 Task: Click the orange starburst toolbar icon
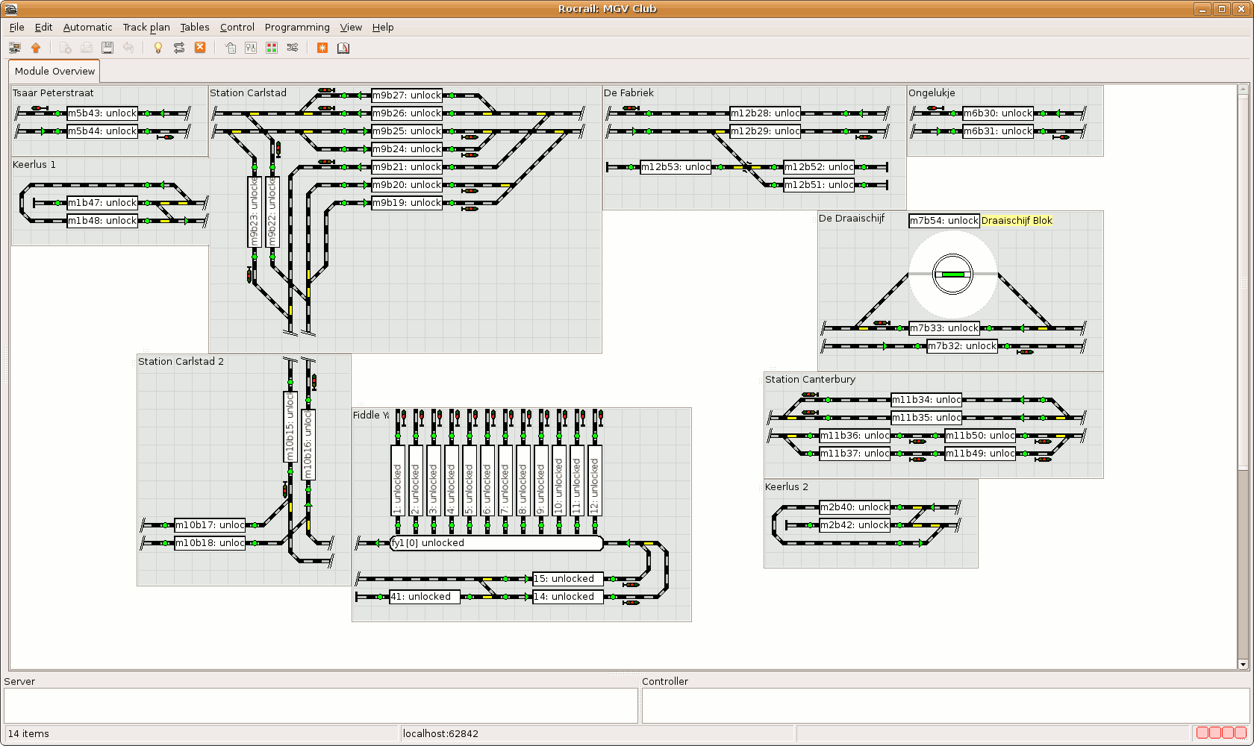click(322, 48)
